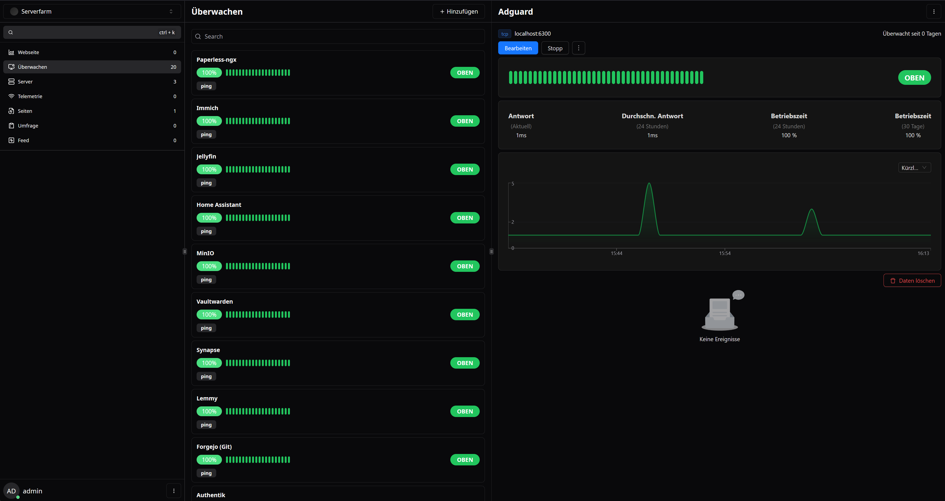Select Überwachen in the sidebar
Screen dimensions: 945x501
click(92, 67)
